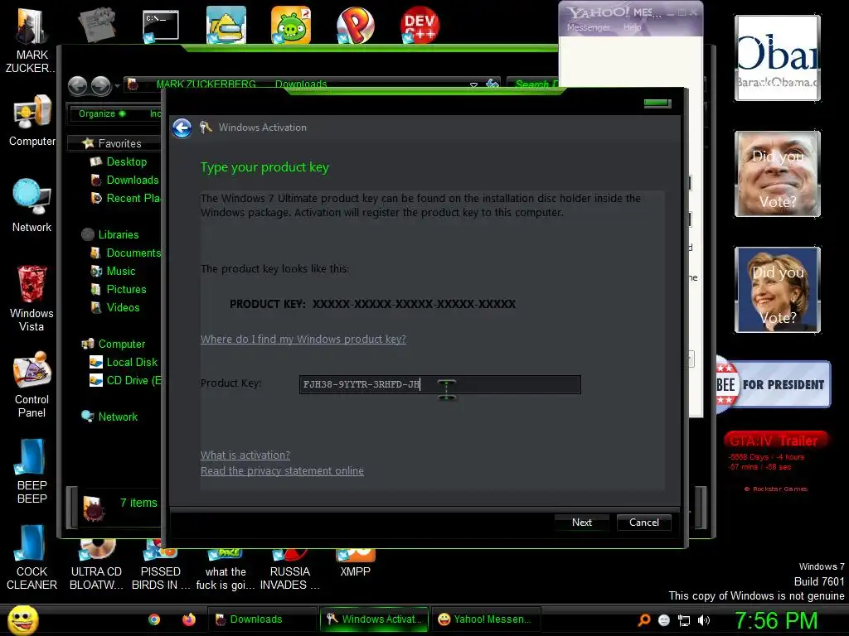
Task: Launch Chrome from the taskbar
Action: [x=154, y=619]
